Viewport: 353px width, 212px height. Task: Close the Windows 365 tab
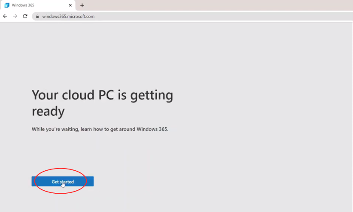70,5
